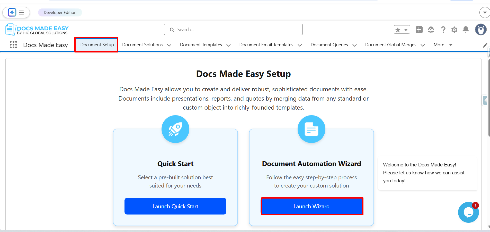This screenshot has height=232, width=490.
Task: Expand the right side panel arrow tab
Action: [x=485, y=100]
